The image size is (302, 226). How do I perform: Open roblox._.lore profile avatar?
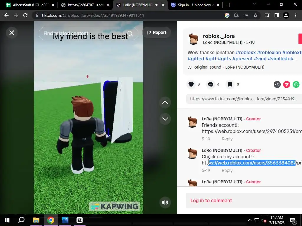pyautogui.click(x=193, y=39)
